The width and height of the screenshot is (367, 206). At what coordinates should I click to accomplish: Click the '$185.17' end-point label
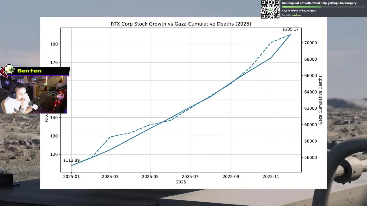point(290,29)
